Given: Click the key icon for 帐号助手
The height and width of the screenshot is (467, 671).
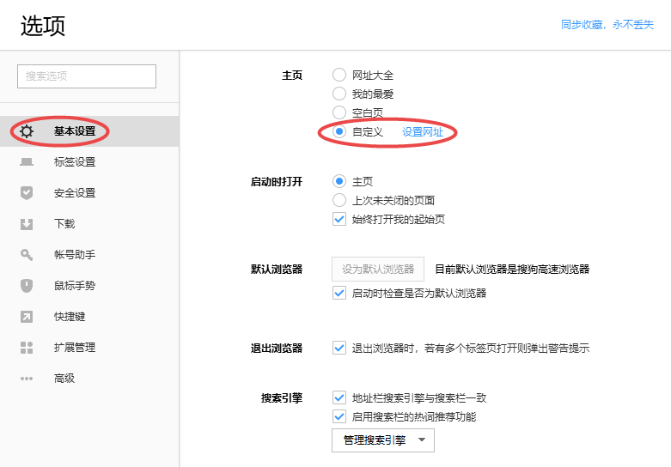Looking at the screenshot, I should pos(27,255).
